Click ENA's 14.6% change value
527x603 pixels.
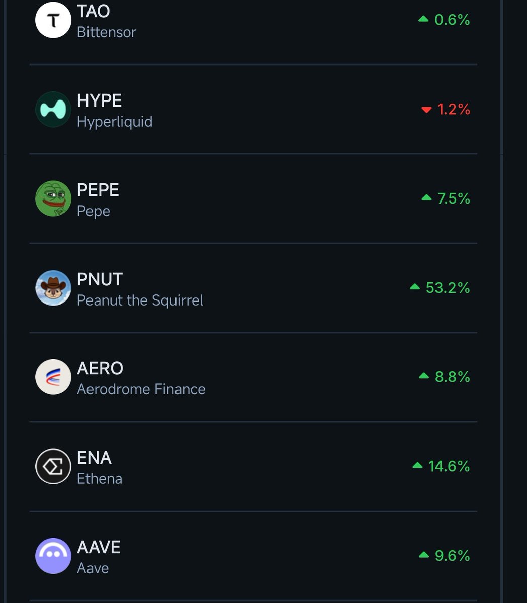click(x=449, y=466)
